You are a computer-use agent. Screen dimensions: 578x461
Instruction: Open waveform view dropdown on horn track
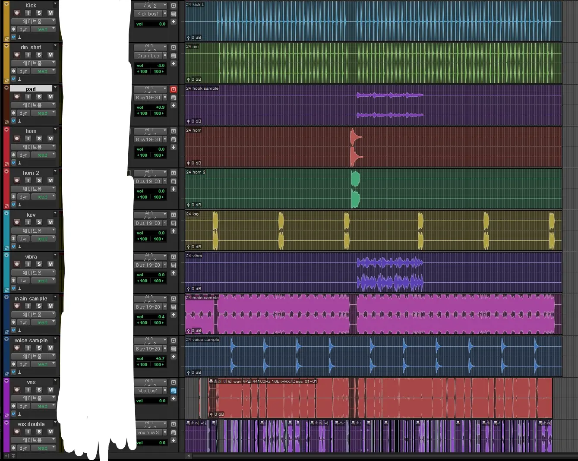(x=33, y=147)
